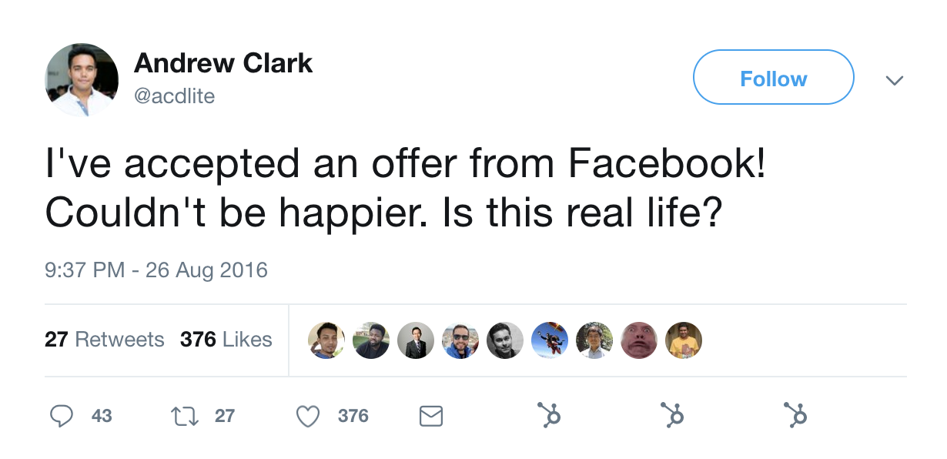Open direct message via the envelope icon
Viewport: 947px width, 459px height.
point(430,417)
